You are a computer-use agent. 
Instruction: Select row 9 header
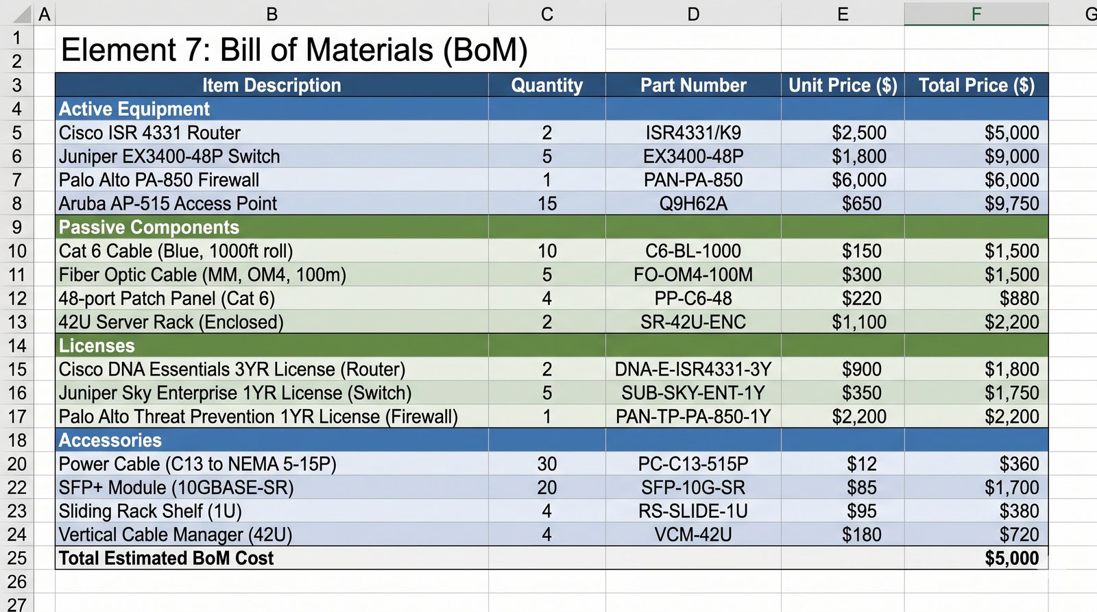[x=17, y=228]
